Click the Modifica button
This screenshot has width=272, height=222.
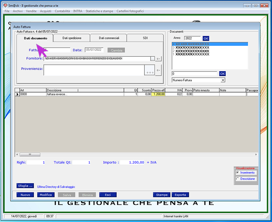pyautogui.click(x=46, y=195)
